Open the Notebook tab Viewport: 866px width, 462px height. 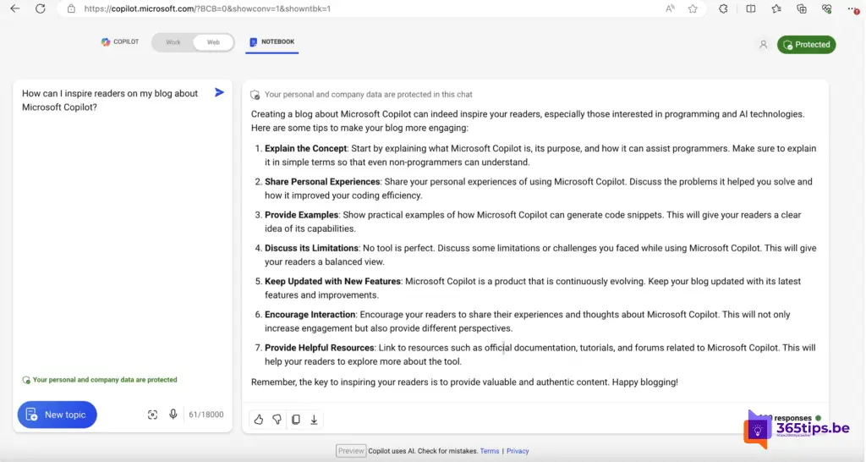point(271,41)
